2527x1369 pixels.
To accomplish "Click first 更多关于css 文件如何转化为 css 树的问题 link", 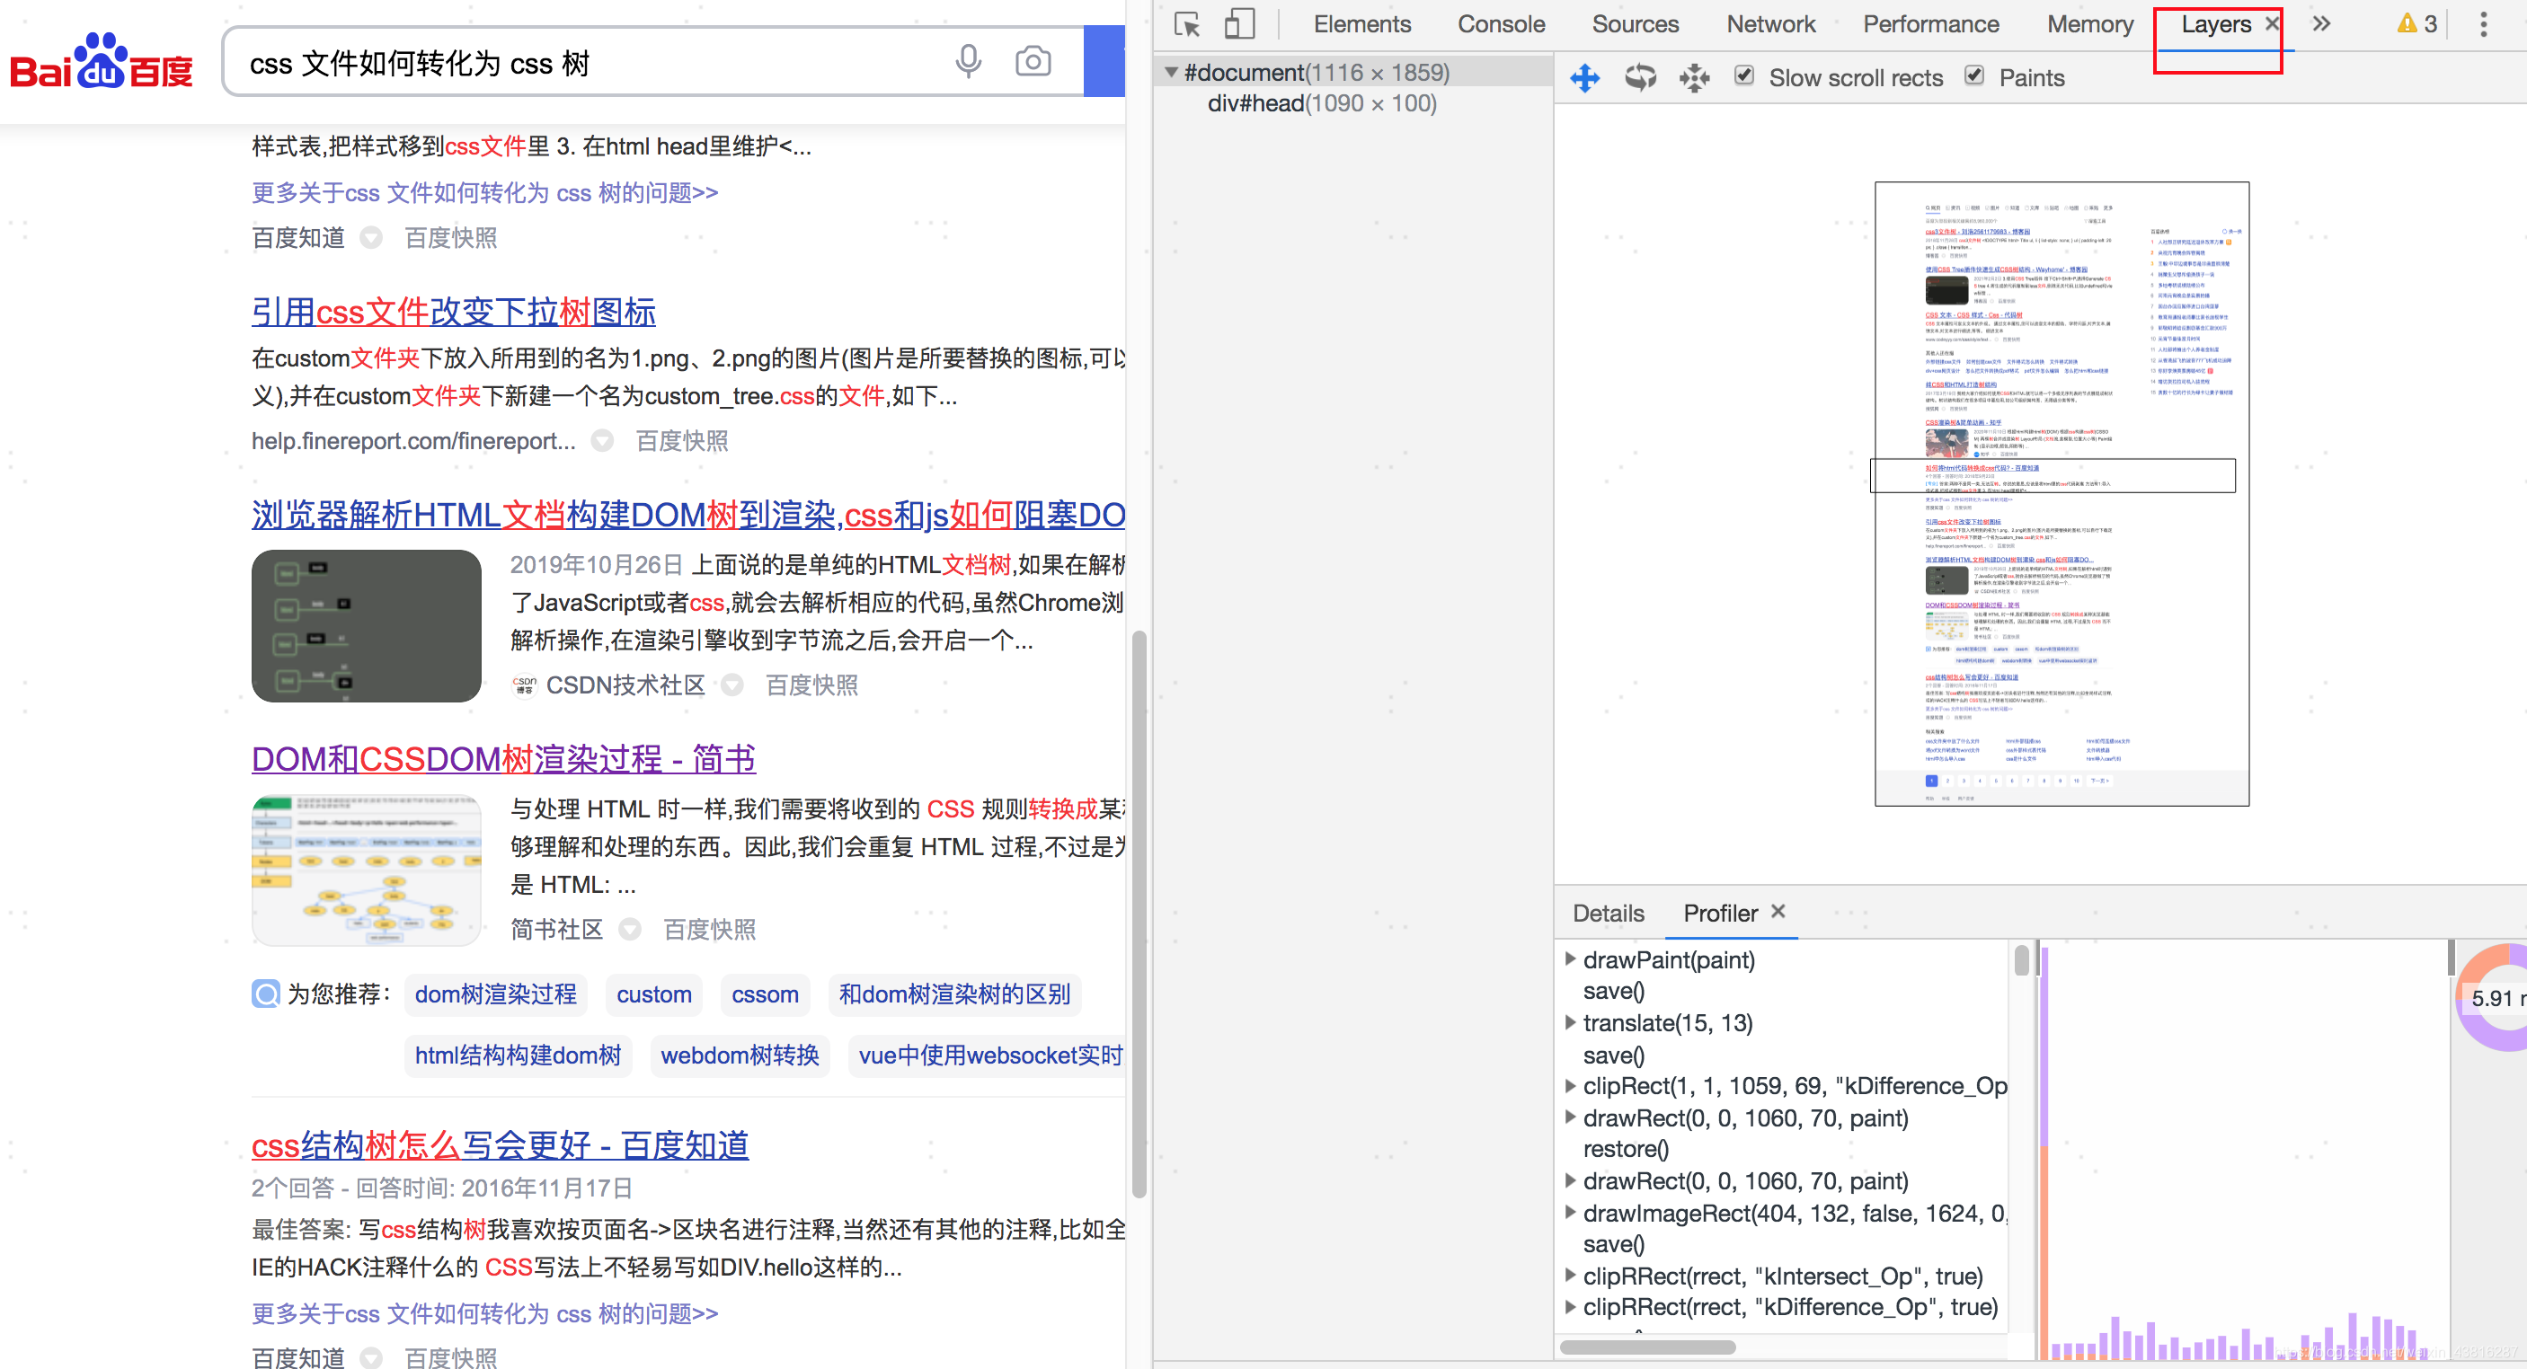I will (x=484, y=192).
